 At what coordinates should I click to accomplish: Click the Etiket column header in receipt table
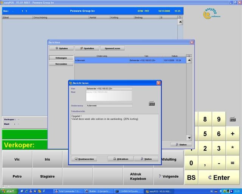(17, 17)
